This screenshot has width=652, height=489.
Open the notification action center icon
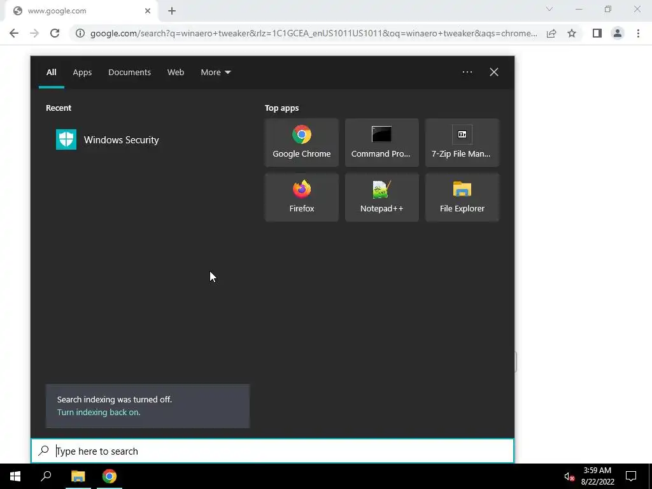point(631,476)
